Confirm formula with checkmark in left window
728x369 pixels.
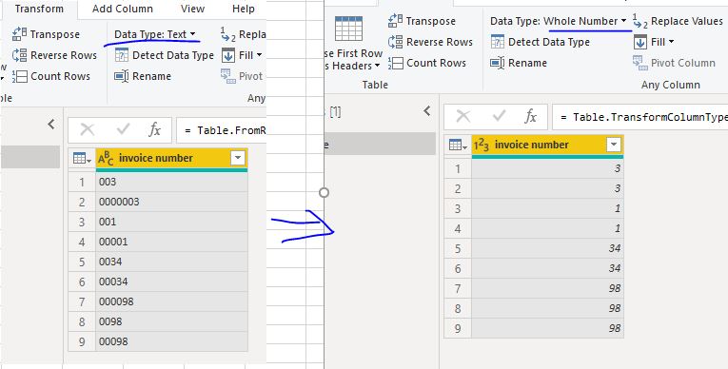pyautogui.click(x=123, y=130)
